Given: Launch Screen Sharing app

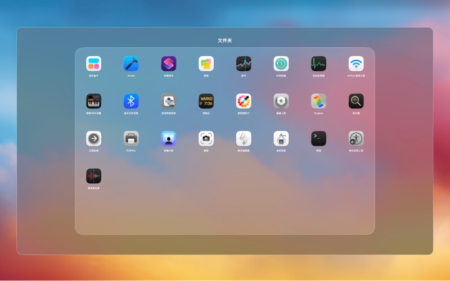Looking at the screenshot, I should click(x=168, y=138).
